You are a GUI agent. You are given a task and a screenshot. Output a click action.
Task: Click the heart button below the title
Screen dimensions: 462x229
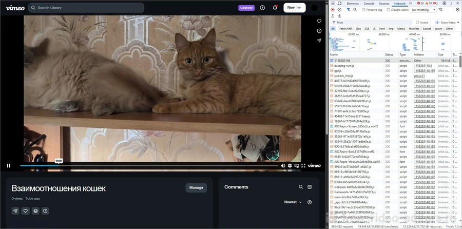coord(25,211)
